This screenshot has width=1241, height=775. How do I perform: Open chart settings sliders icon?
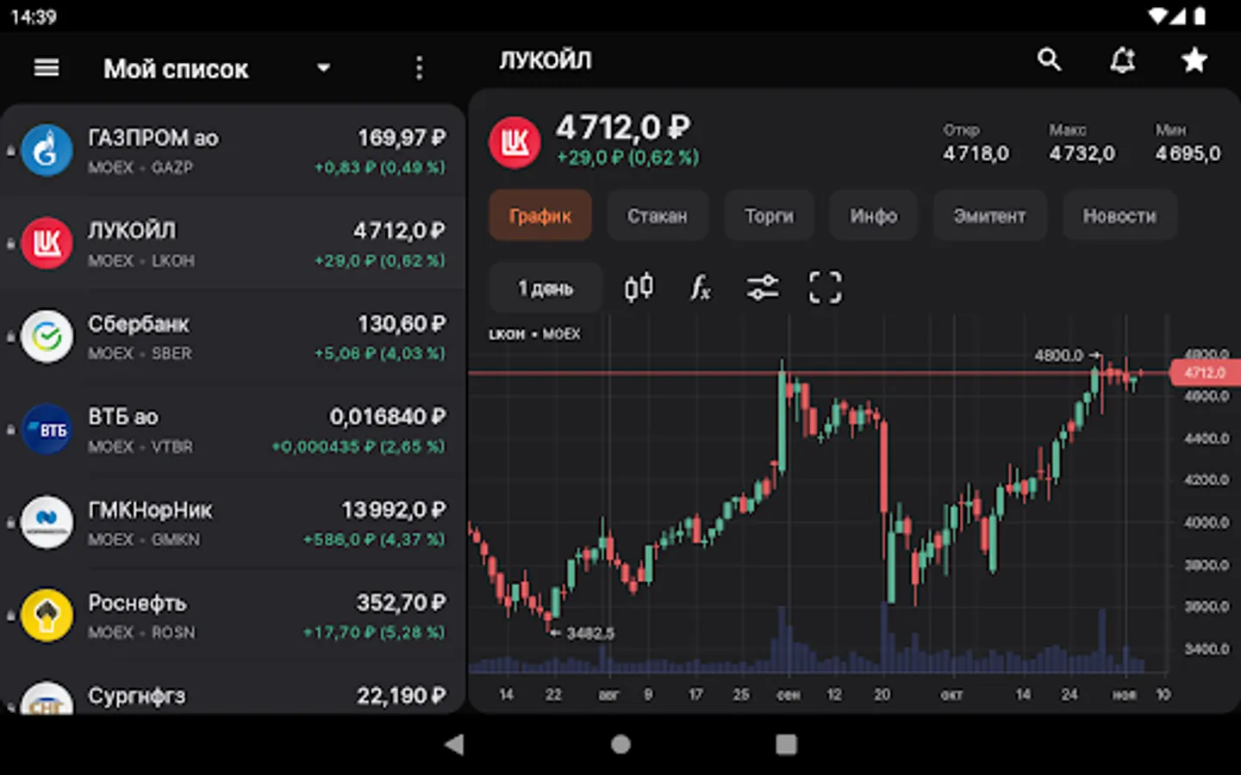[x=763, y=288]
